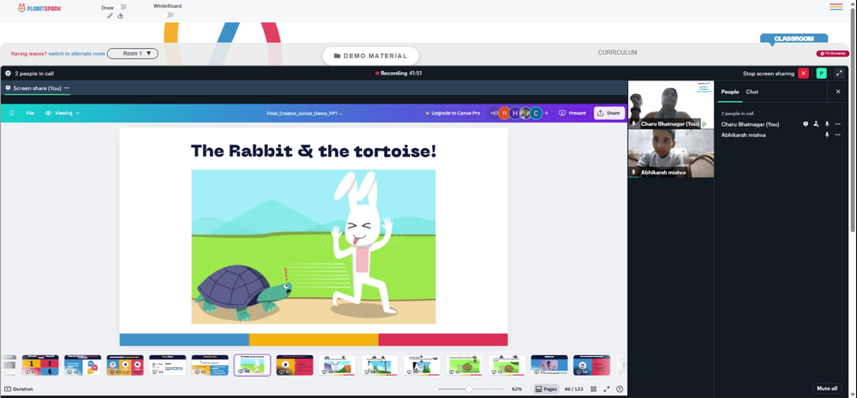Open PlanetSpark hamburger menu at top right
The height and width of the screenshot is (398, 857).
click(836, 7)
